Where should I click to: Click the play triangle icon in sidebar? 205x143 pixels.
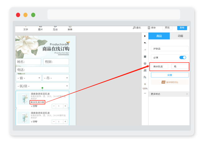coord(145,36)
